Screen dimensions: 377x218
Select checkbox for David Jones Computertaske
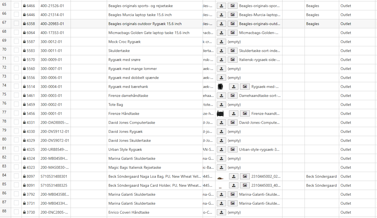pyautogui.click(x=16, y=122)
